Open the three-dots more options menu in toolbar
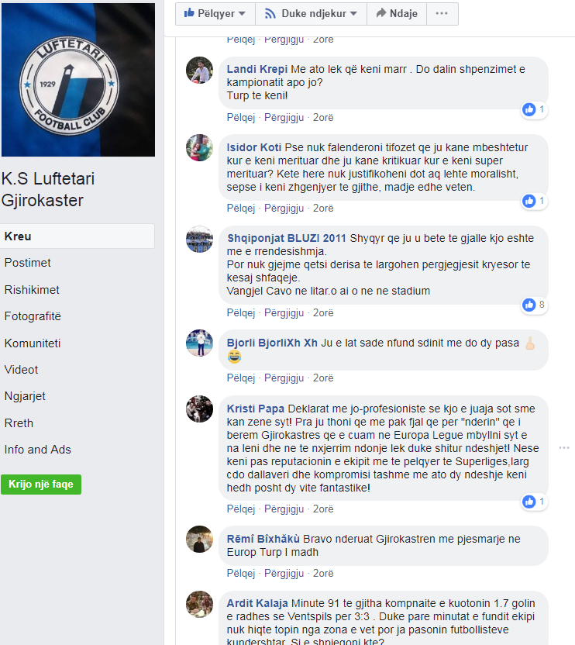 coord(442,14)
